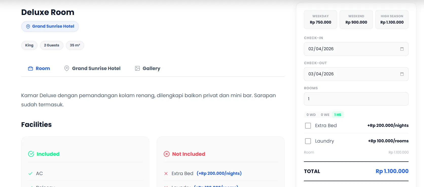Select the Room tab
This screenshot has width=424, height=187.
43,69
